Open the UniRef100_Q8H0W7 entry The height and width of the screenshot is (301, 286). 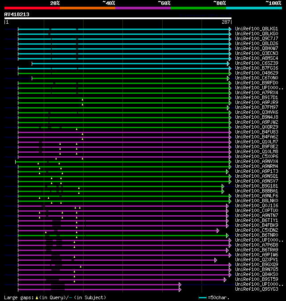point(257,48)
